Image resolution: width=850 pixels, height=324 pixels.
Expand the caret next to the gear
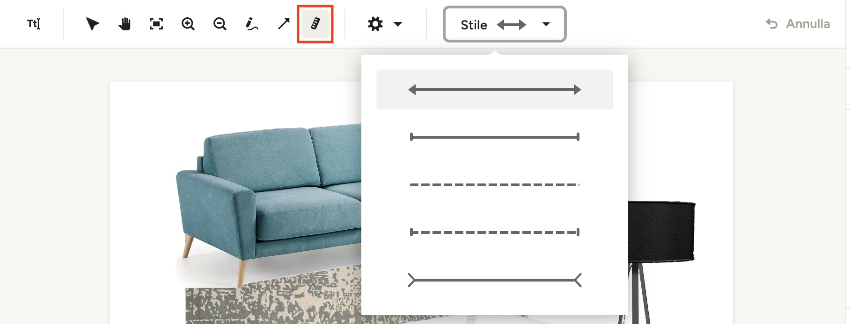[x=398, y=24]
